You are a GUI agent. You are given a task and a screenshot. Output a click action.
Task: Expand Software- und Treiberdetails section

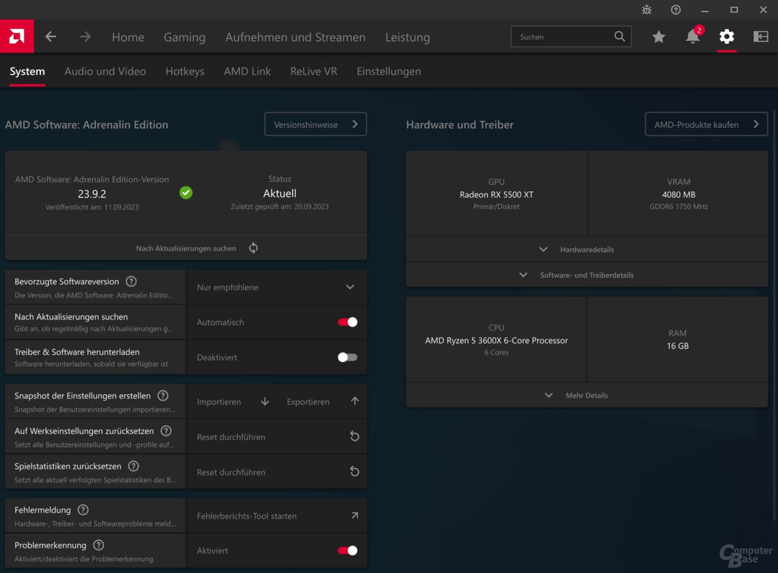pyautogui.click(x=587, y=275)
